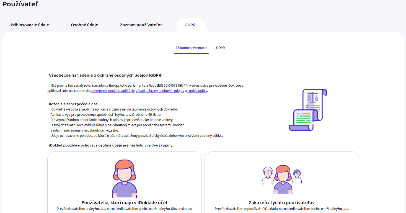Switch to the GDPR sub-tab
The width and height of the screenshot is (406, 213).
(x=220, y=48)
